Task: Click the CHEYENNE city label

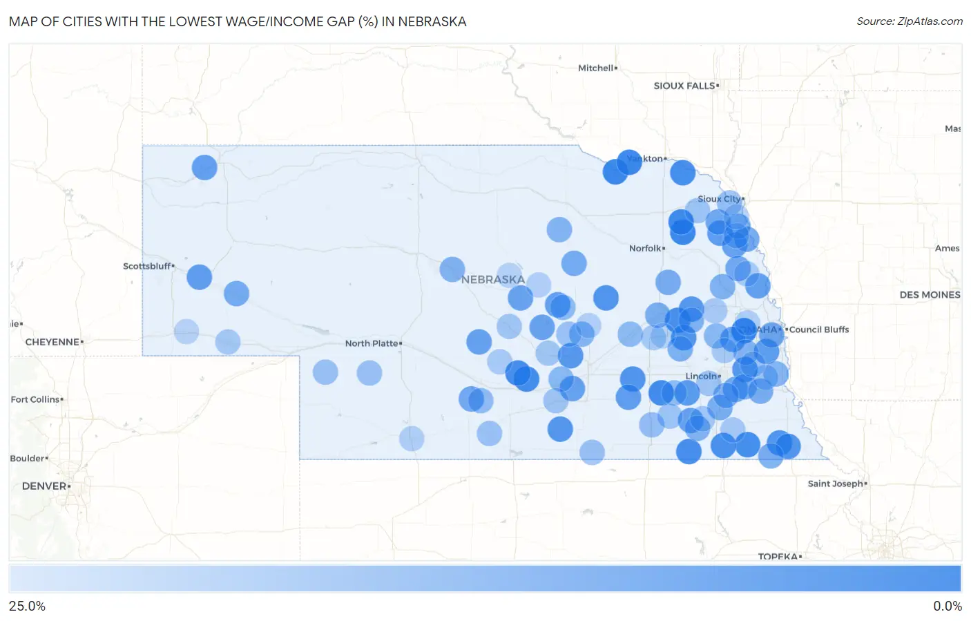Action: [54, 342]
